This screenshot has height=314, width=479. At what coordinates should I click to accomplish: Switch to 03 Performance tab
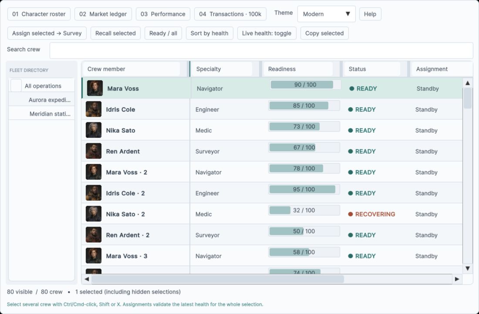[163, 14]
